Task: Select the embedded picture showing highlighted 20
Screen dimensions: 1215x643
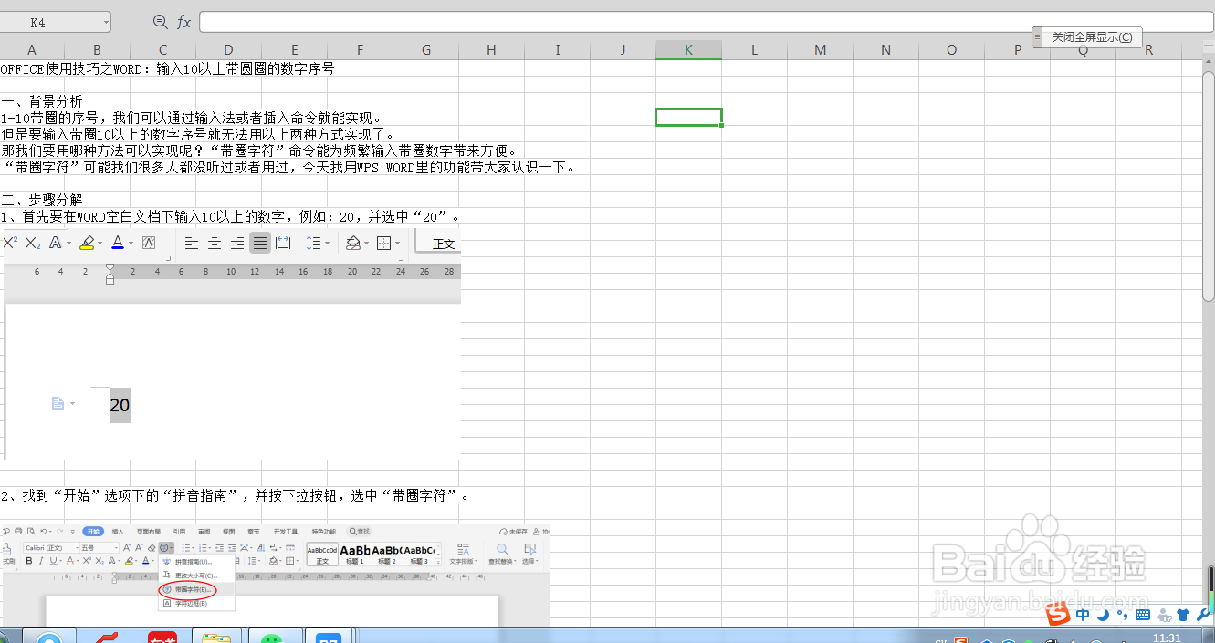Action: [x=230, y=344]
